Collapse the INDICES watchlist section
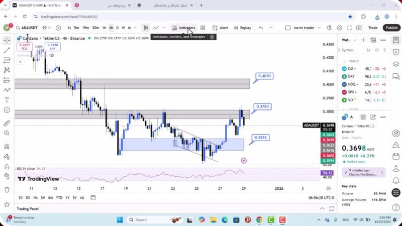 [344, 61]
